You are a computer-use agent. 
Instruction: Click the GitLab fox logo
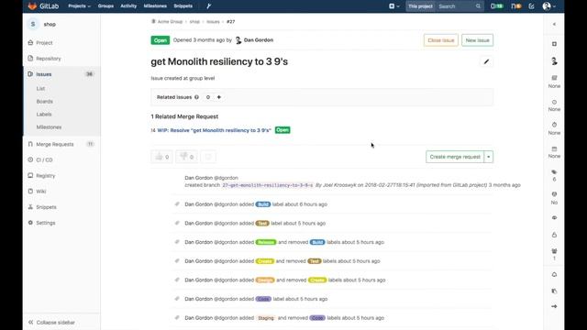click(x=33, y=6)
